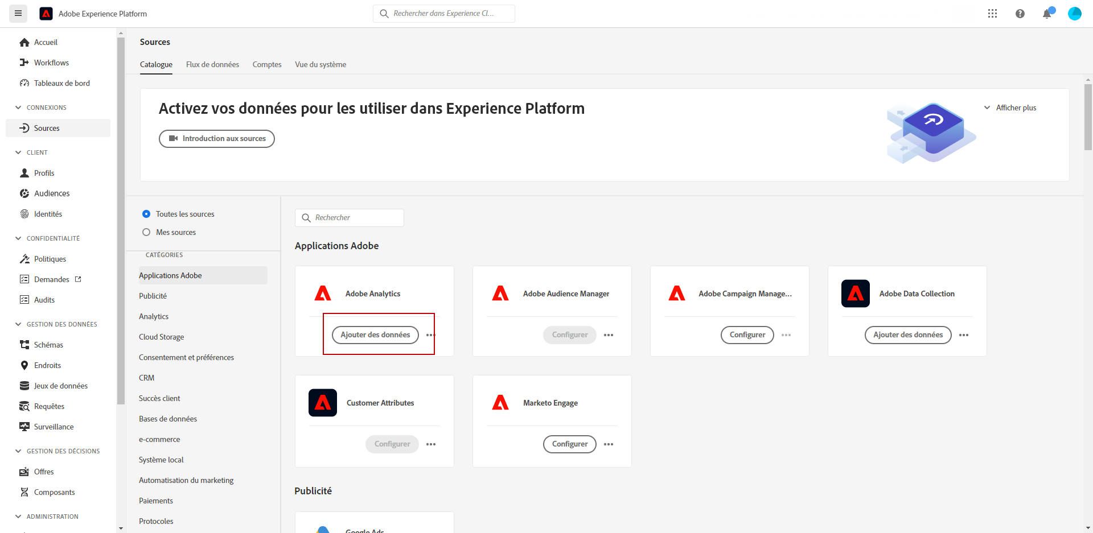Image resolution: width=1093 pixels, height=533 pixels.
Task: Open the application switcher grid icon
Action: coord(992,14)
